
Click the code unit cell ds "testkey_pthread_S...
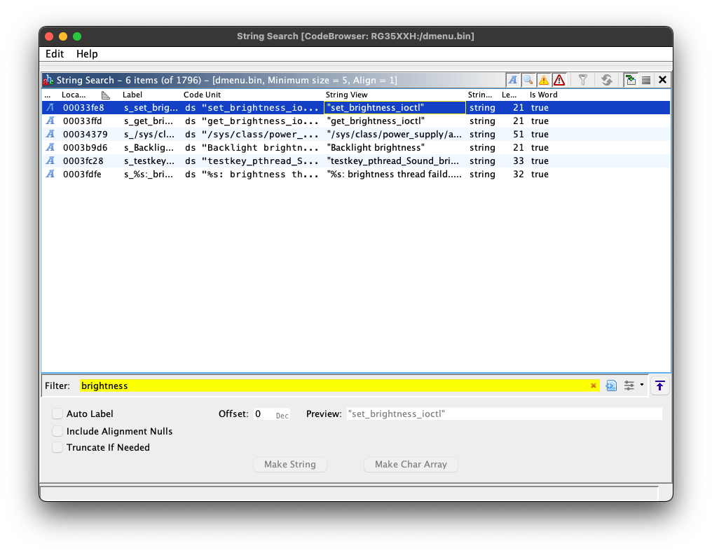pos(252,161)
